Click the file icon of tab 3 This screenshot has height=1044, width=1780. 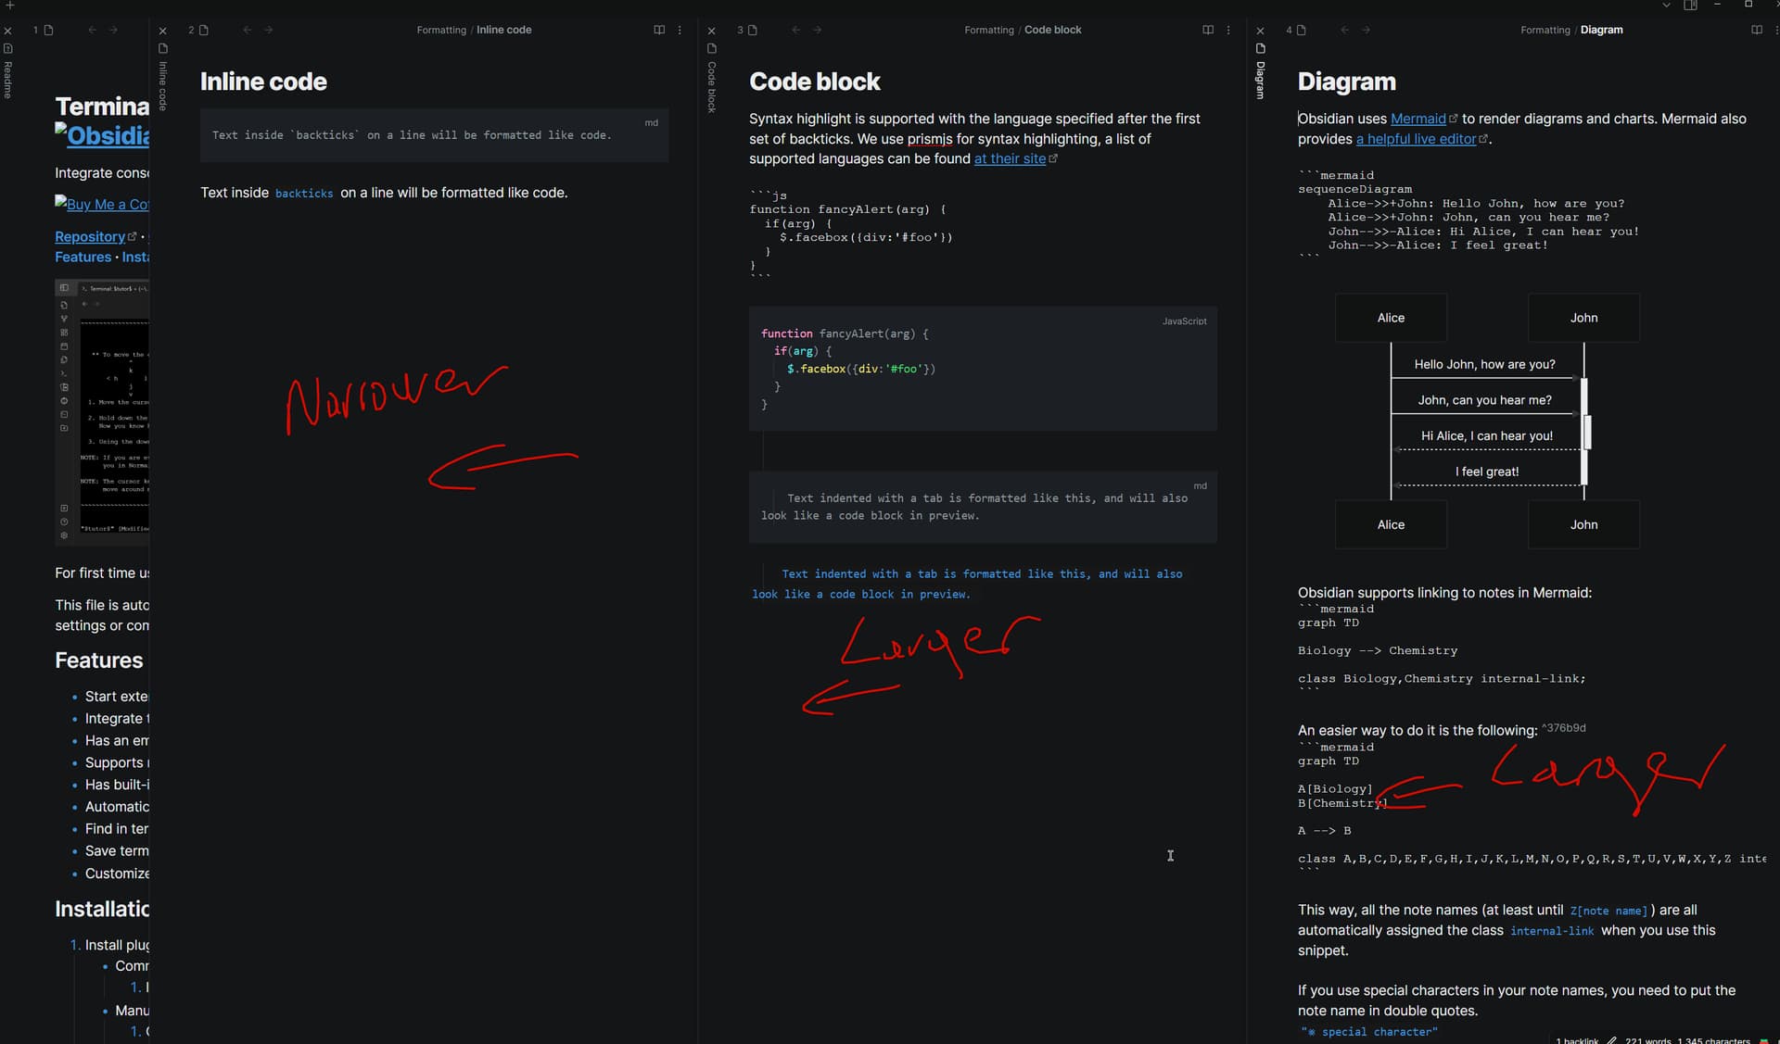(x=753, y=30)
